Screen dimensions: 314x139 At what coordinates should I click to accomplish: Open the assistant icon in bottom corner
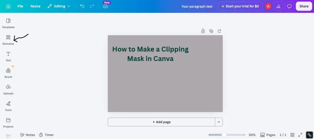coord(309,135)
